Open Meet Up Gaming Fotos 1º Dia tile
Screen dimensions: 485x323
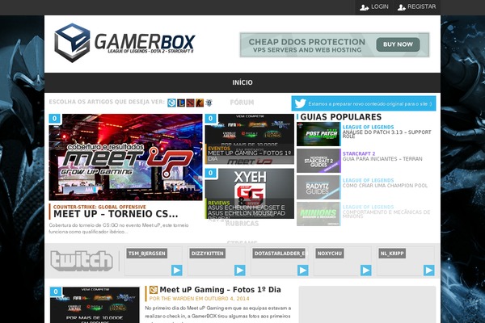coord(250,139)
